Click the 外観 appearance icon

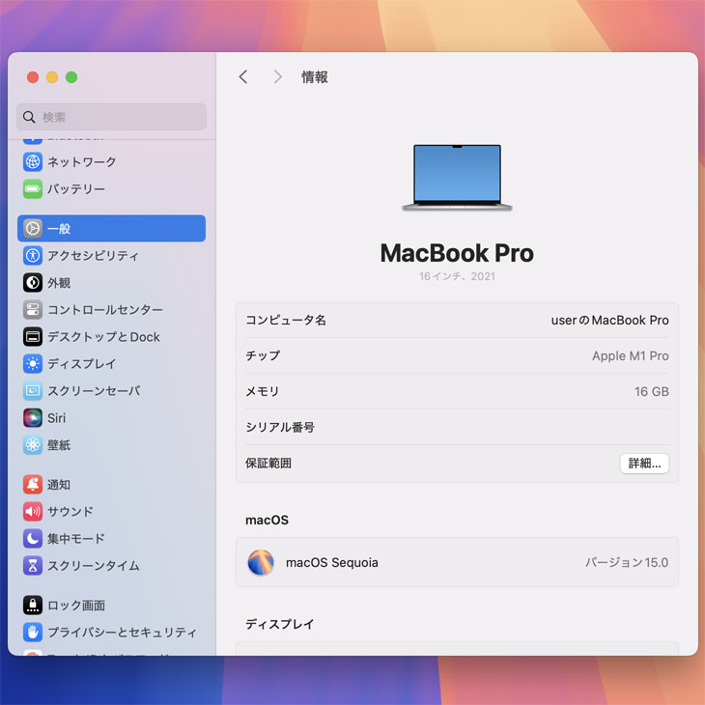coord(33,283)
